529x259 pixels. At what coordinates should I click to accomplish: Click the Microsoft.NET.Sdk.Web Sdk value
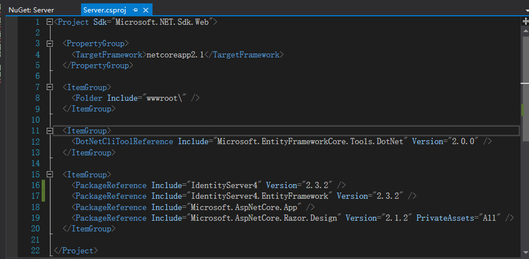tap(163, 22)
